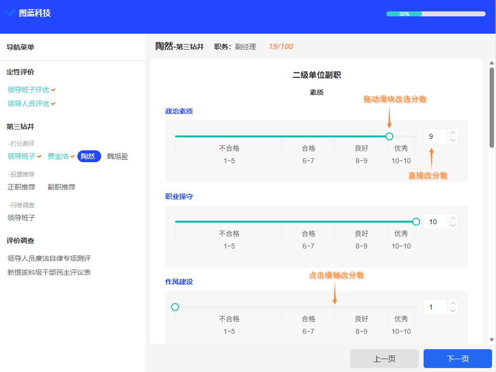Select the highlighted 陶然 tab

(x=89, y=156)
